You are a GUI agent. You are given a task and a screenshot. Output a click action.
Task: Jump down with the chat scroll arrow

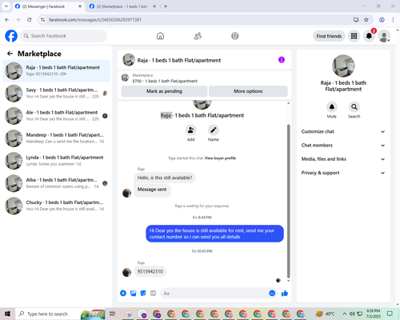tap(288, 281)
